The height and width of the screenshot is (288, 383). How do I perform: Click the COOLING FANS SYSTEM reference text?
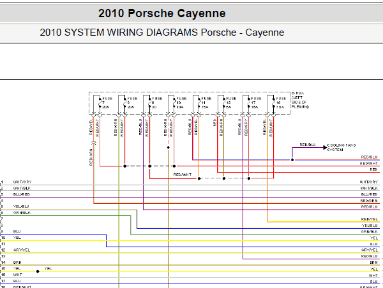[x=342, y=147]
